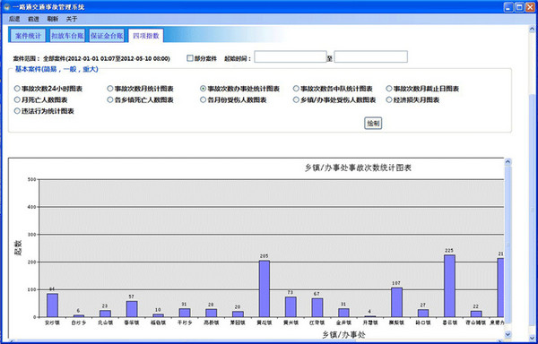The image size is (538, 344).
Task: Click the main page scroll-up arrow
Action: click(x=533, y=30)
